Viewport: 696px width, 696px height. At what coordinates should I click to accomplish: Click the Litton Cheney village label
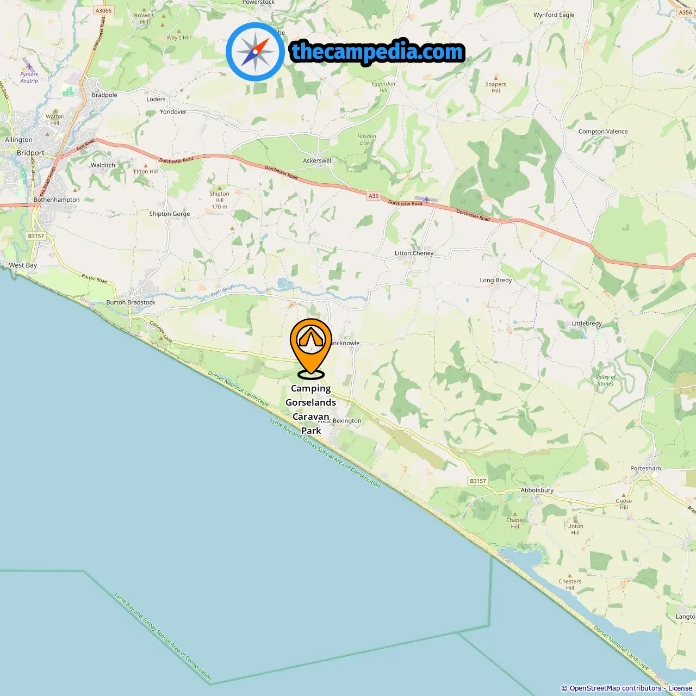pyautogui.click(x=414, y=253)
